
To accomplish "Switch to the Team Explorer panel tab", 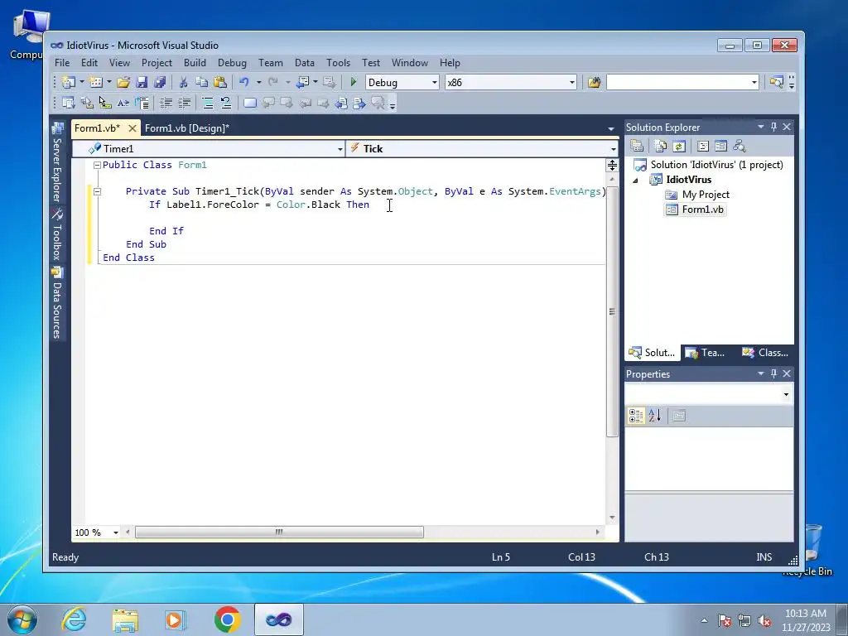I will point(706,353).
